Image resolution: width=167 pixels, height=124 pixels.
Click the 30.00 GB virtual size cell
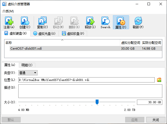point(128,49)
